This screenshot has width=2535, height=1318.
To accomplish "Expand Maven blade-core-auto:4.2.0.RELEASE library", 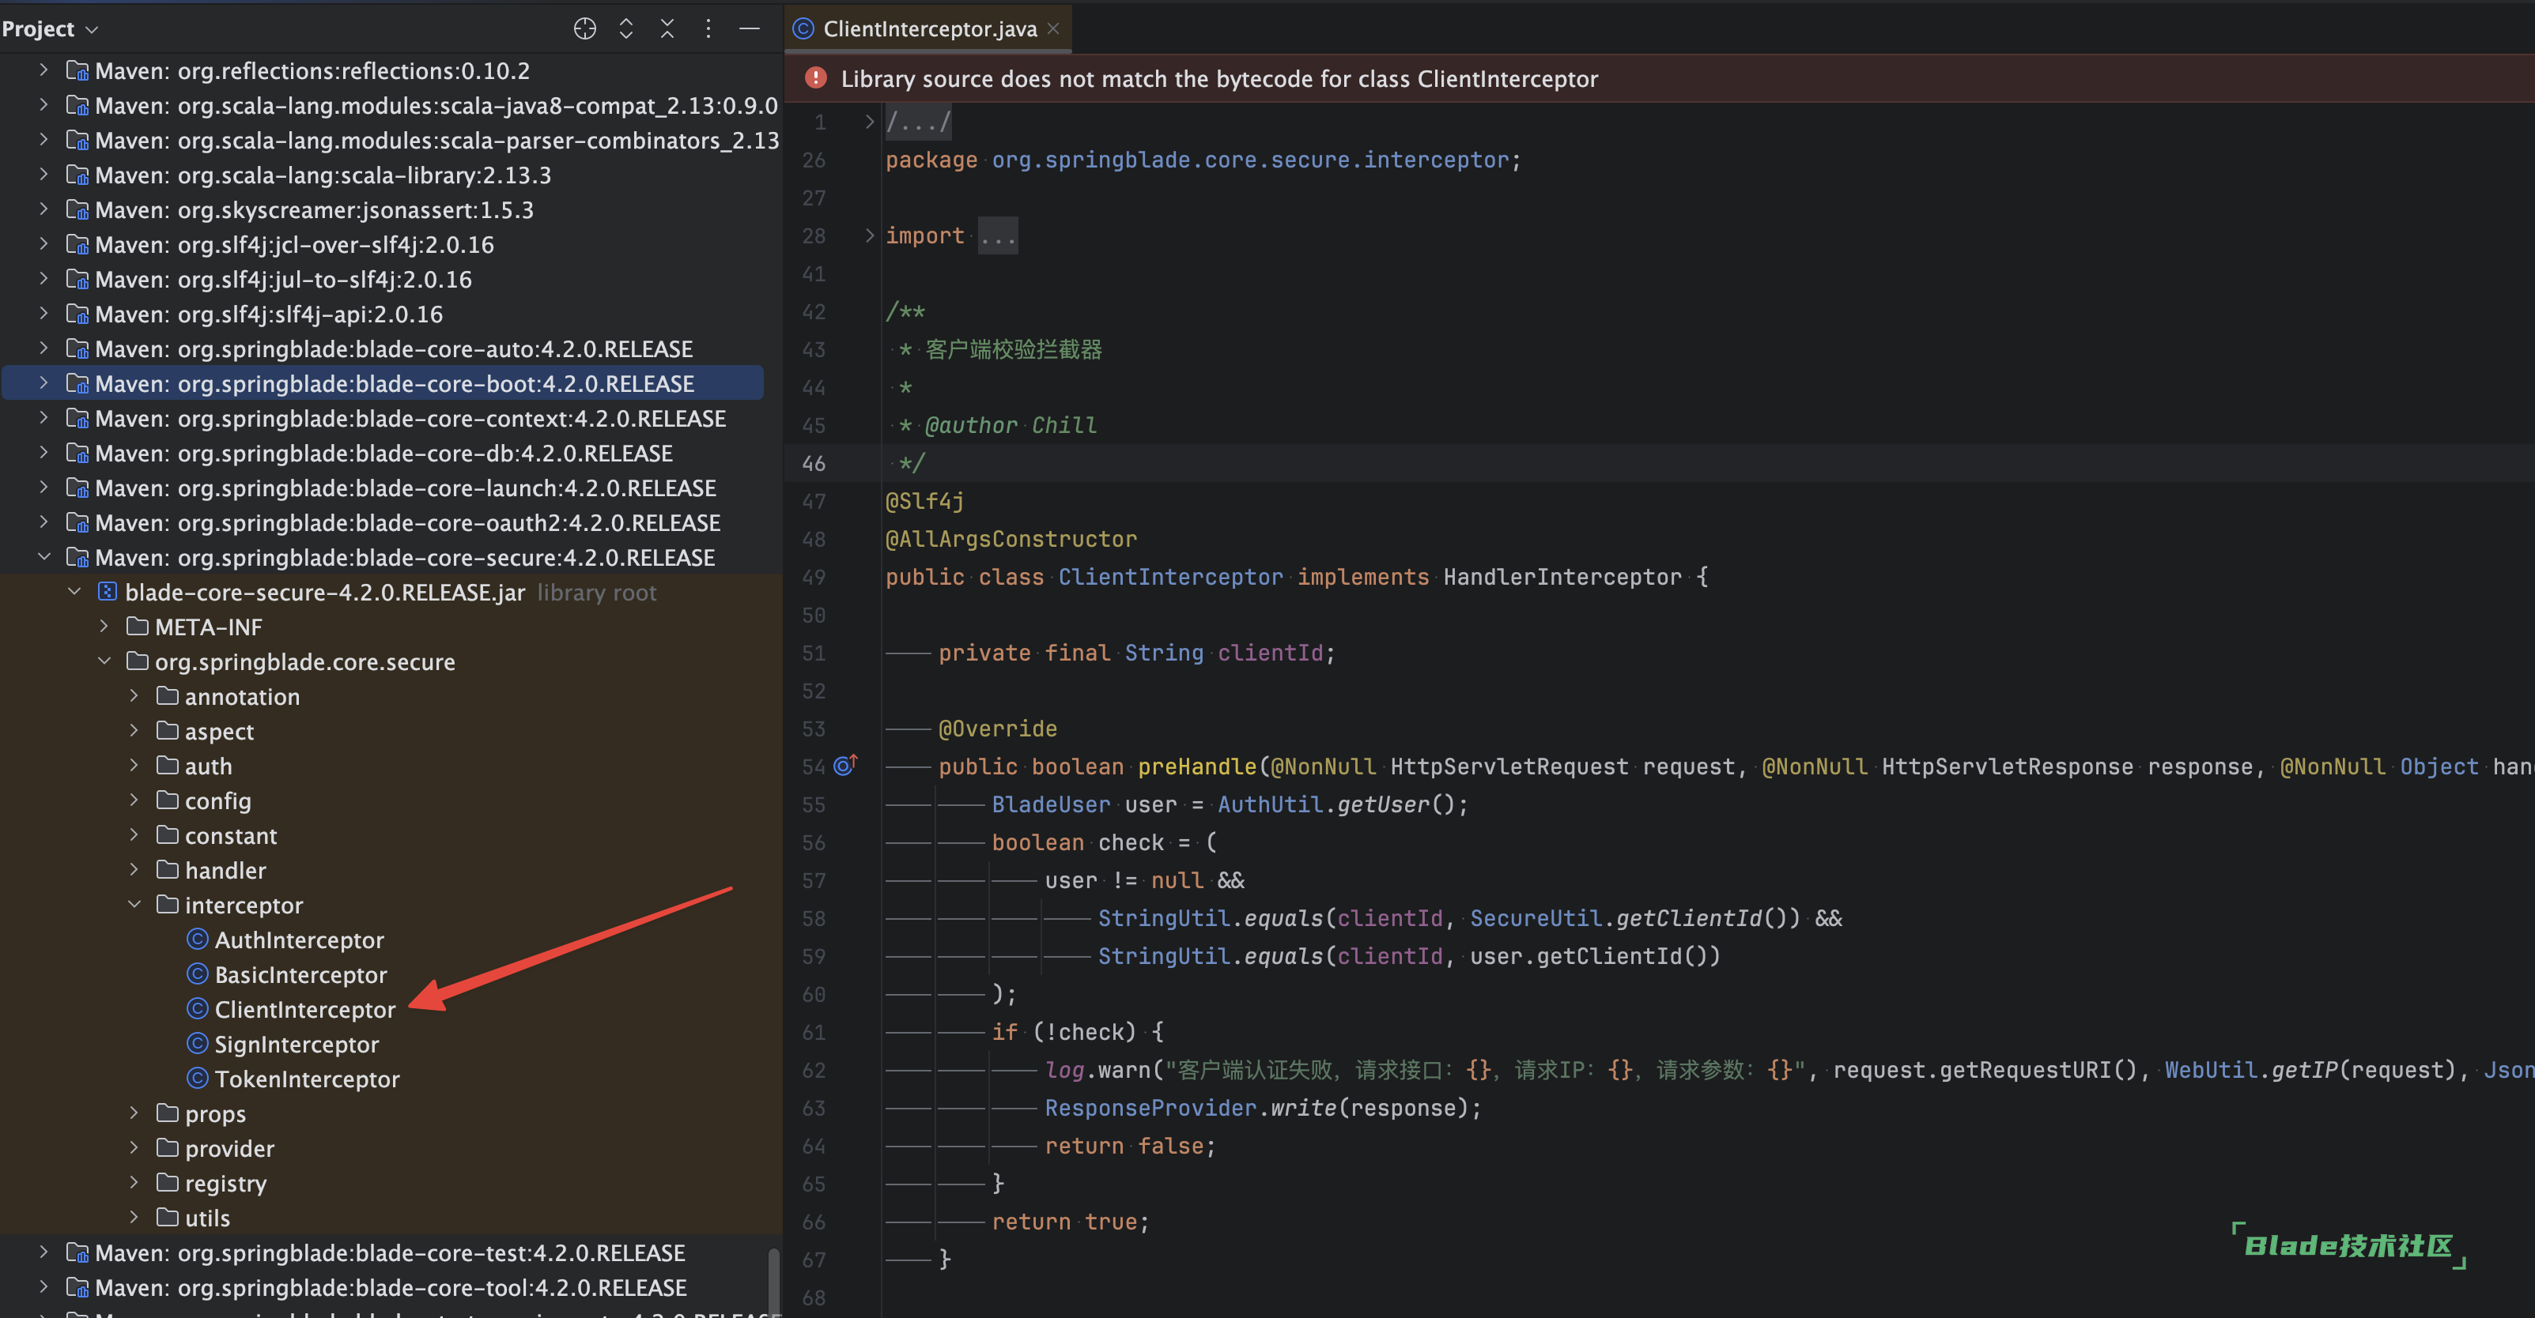I will coord(44,348).
